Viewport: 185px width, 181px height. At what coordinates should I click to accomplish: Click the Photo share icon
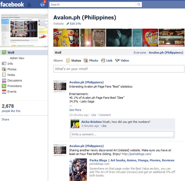point(86,61)
